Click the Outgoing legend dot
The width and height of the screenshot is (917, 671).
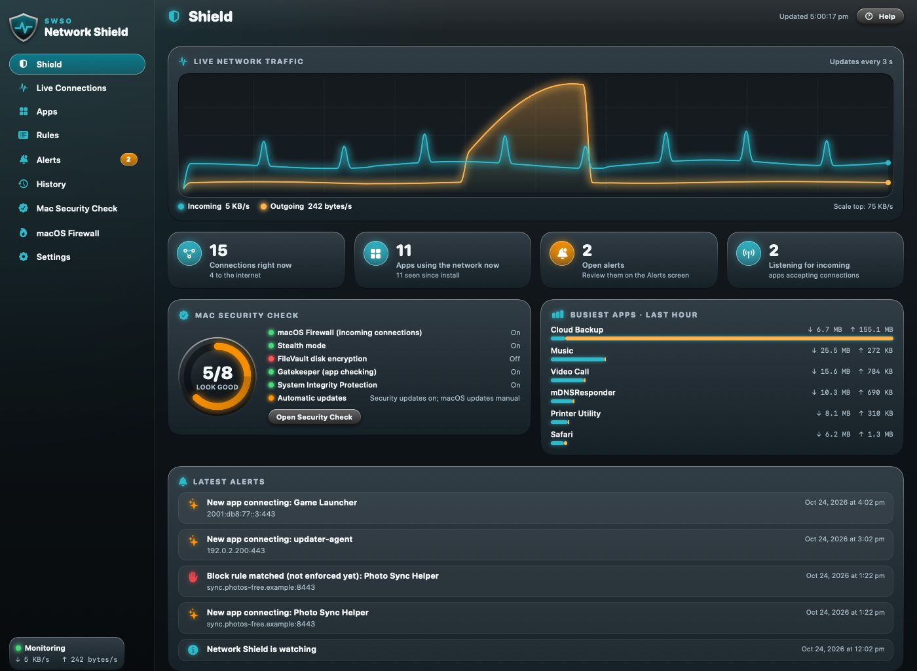[263, 206]
